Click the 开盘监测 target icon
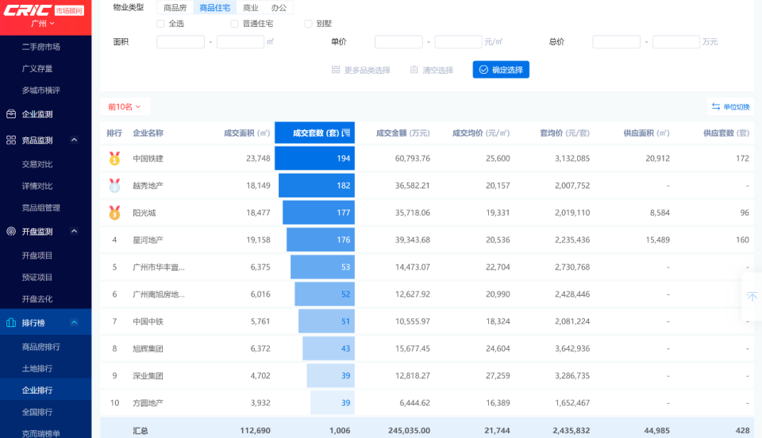 pos(11,232)
